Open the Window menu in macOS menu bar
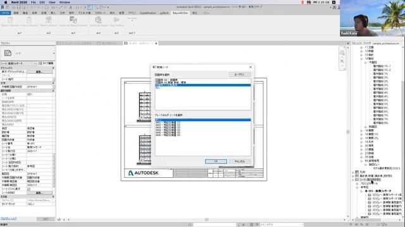 (x=65, y=3)
